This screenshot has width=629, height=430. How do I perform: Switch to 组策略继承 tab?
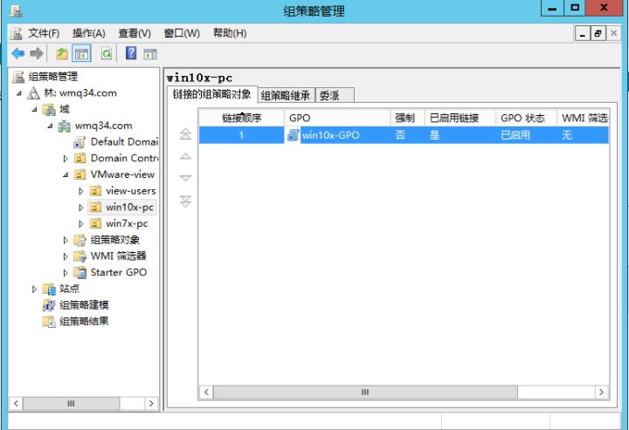pyautogui.click(x=286, y=95)
